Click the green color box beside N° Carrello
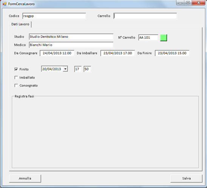 (164, 38)
